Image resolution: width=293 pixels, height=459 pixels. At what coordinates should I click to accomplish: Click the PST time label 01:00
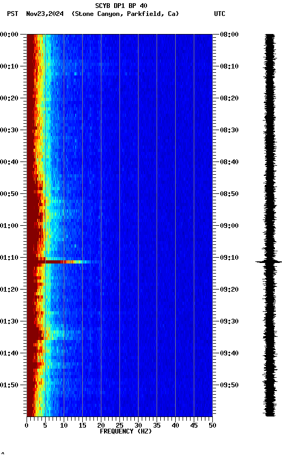(9, 226)
